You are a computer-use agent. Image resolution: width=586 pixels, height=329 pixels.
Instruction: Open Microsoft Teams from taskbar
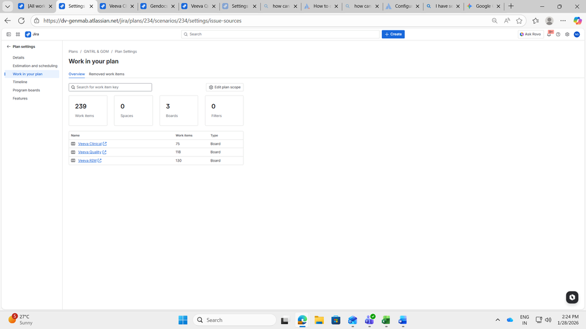tap(369, 320)
